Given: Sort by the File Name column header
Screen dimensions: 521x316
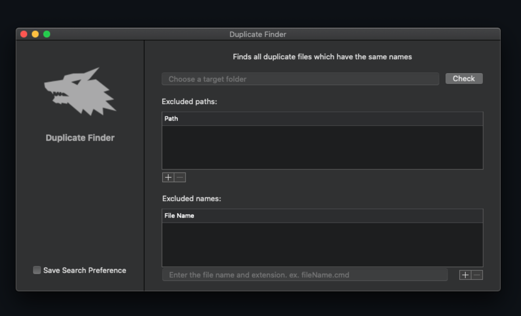Looking at the screenshot, I should [322, 216].
